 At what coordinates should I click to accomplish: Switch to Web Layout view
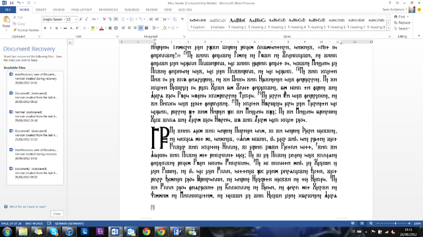pos(371,223)
